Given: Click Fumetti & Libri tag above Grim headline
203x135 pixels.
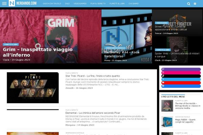Looking at the screenshot, I should click(x=11, y=45).
